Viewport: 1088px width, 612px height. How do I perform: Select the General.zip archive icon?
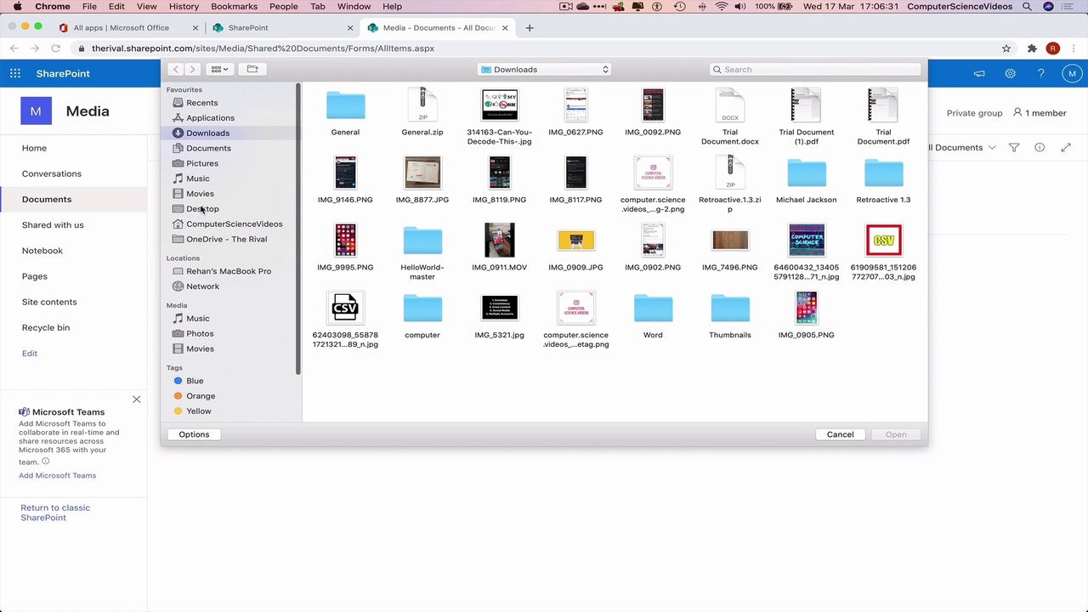[x=422, y=105]
